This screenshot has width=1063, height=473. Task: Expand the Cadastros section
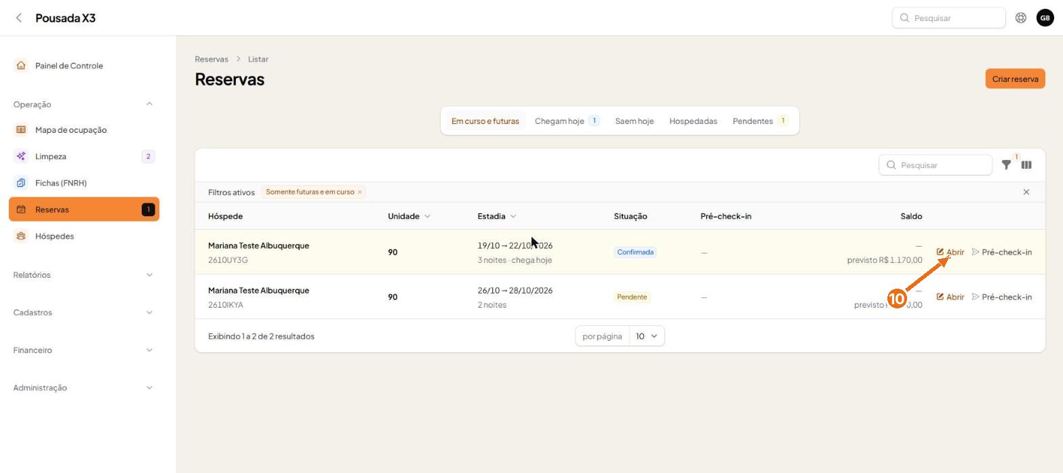pyautogui.click(x=149, y=312)
